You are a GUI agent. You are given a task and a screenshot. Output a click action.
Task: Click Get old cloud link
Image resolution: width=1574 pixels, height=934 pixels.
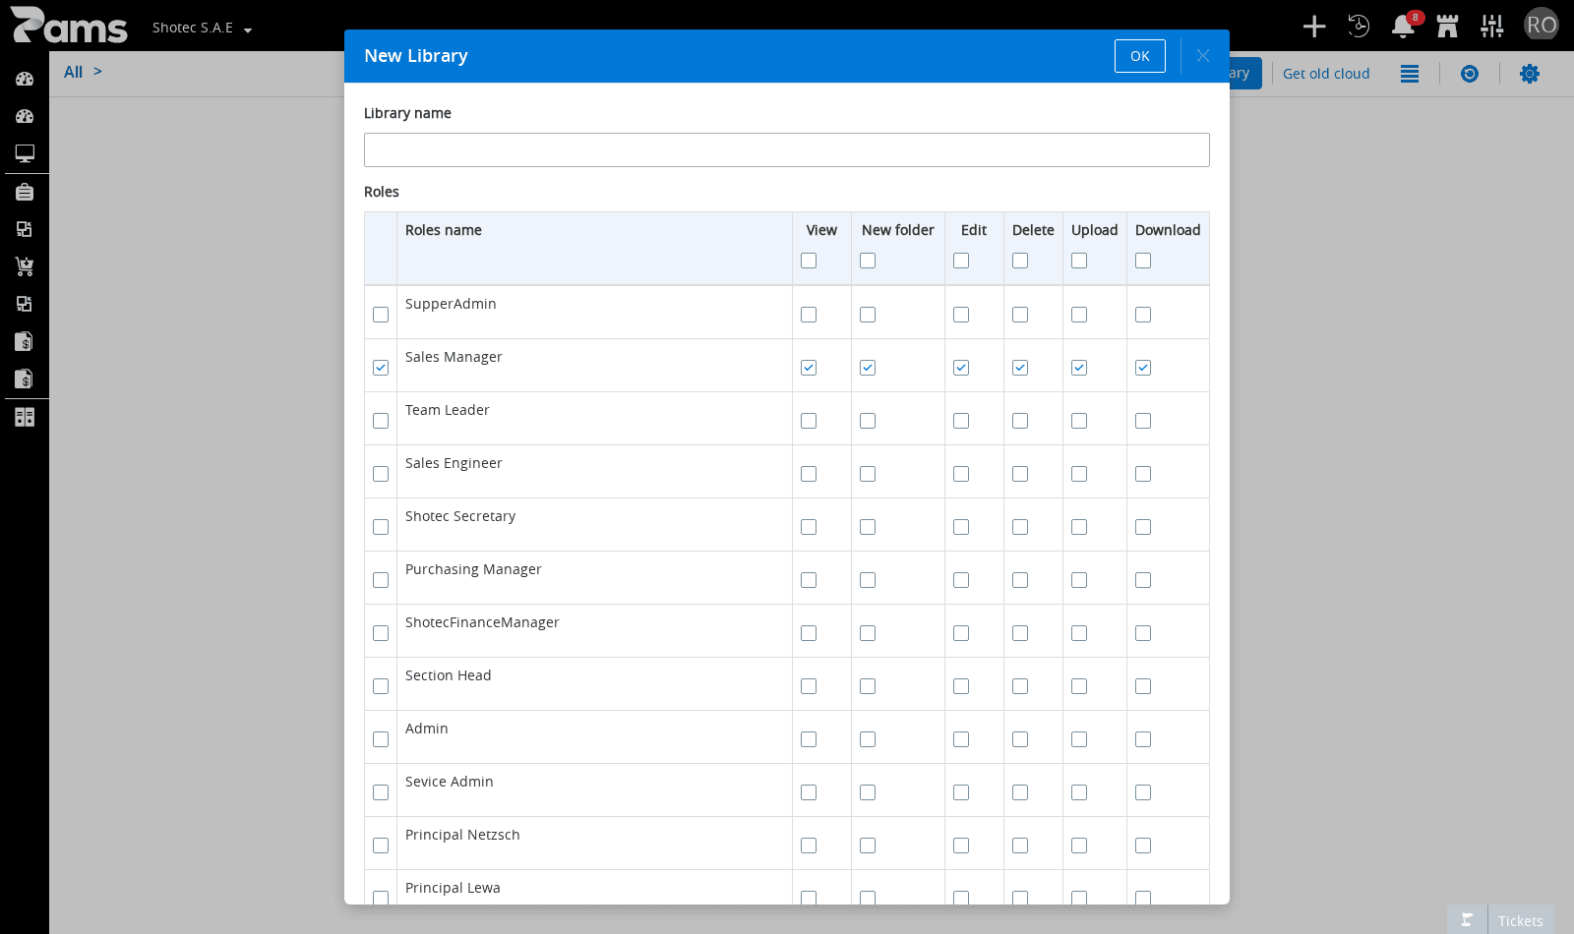point(1326,74)
